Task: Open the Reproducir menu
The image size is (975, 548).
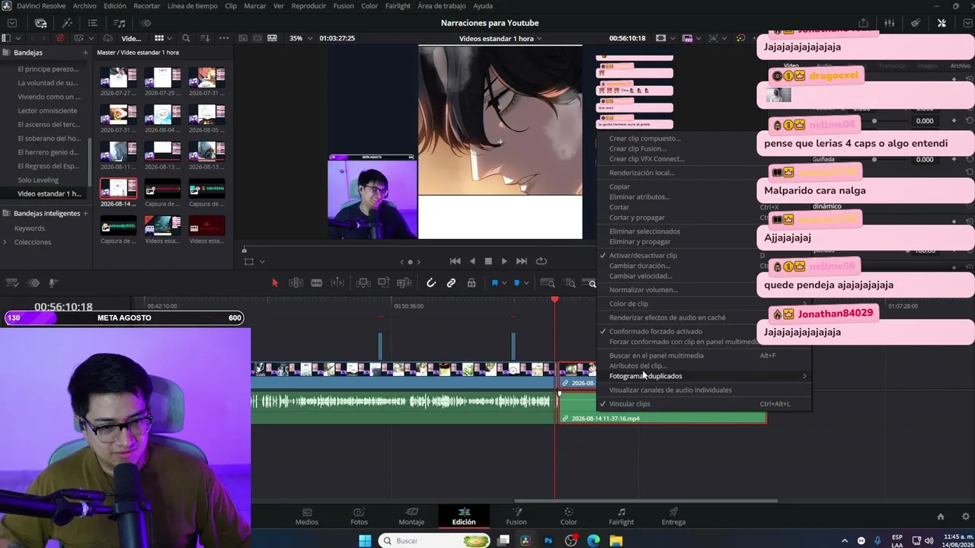Action: tap(308, 6)
